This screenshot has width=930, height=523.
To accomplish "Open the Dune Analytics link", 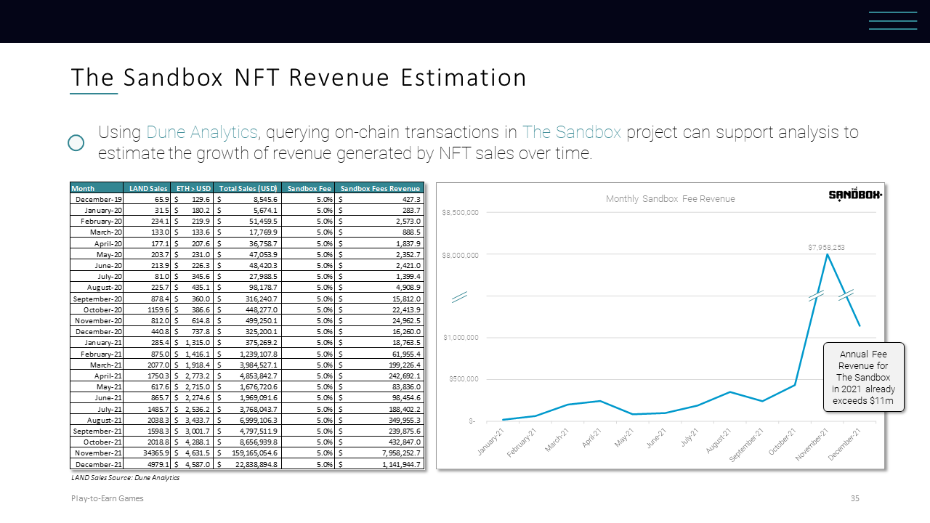I will 202,132.
